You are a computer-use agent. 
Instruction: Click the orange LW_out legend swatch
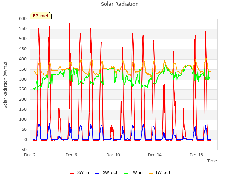tap(151, 173)
